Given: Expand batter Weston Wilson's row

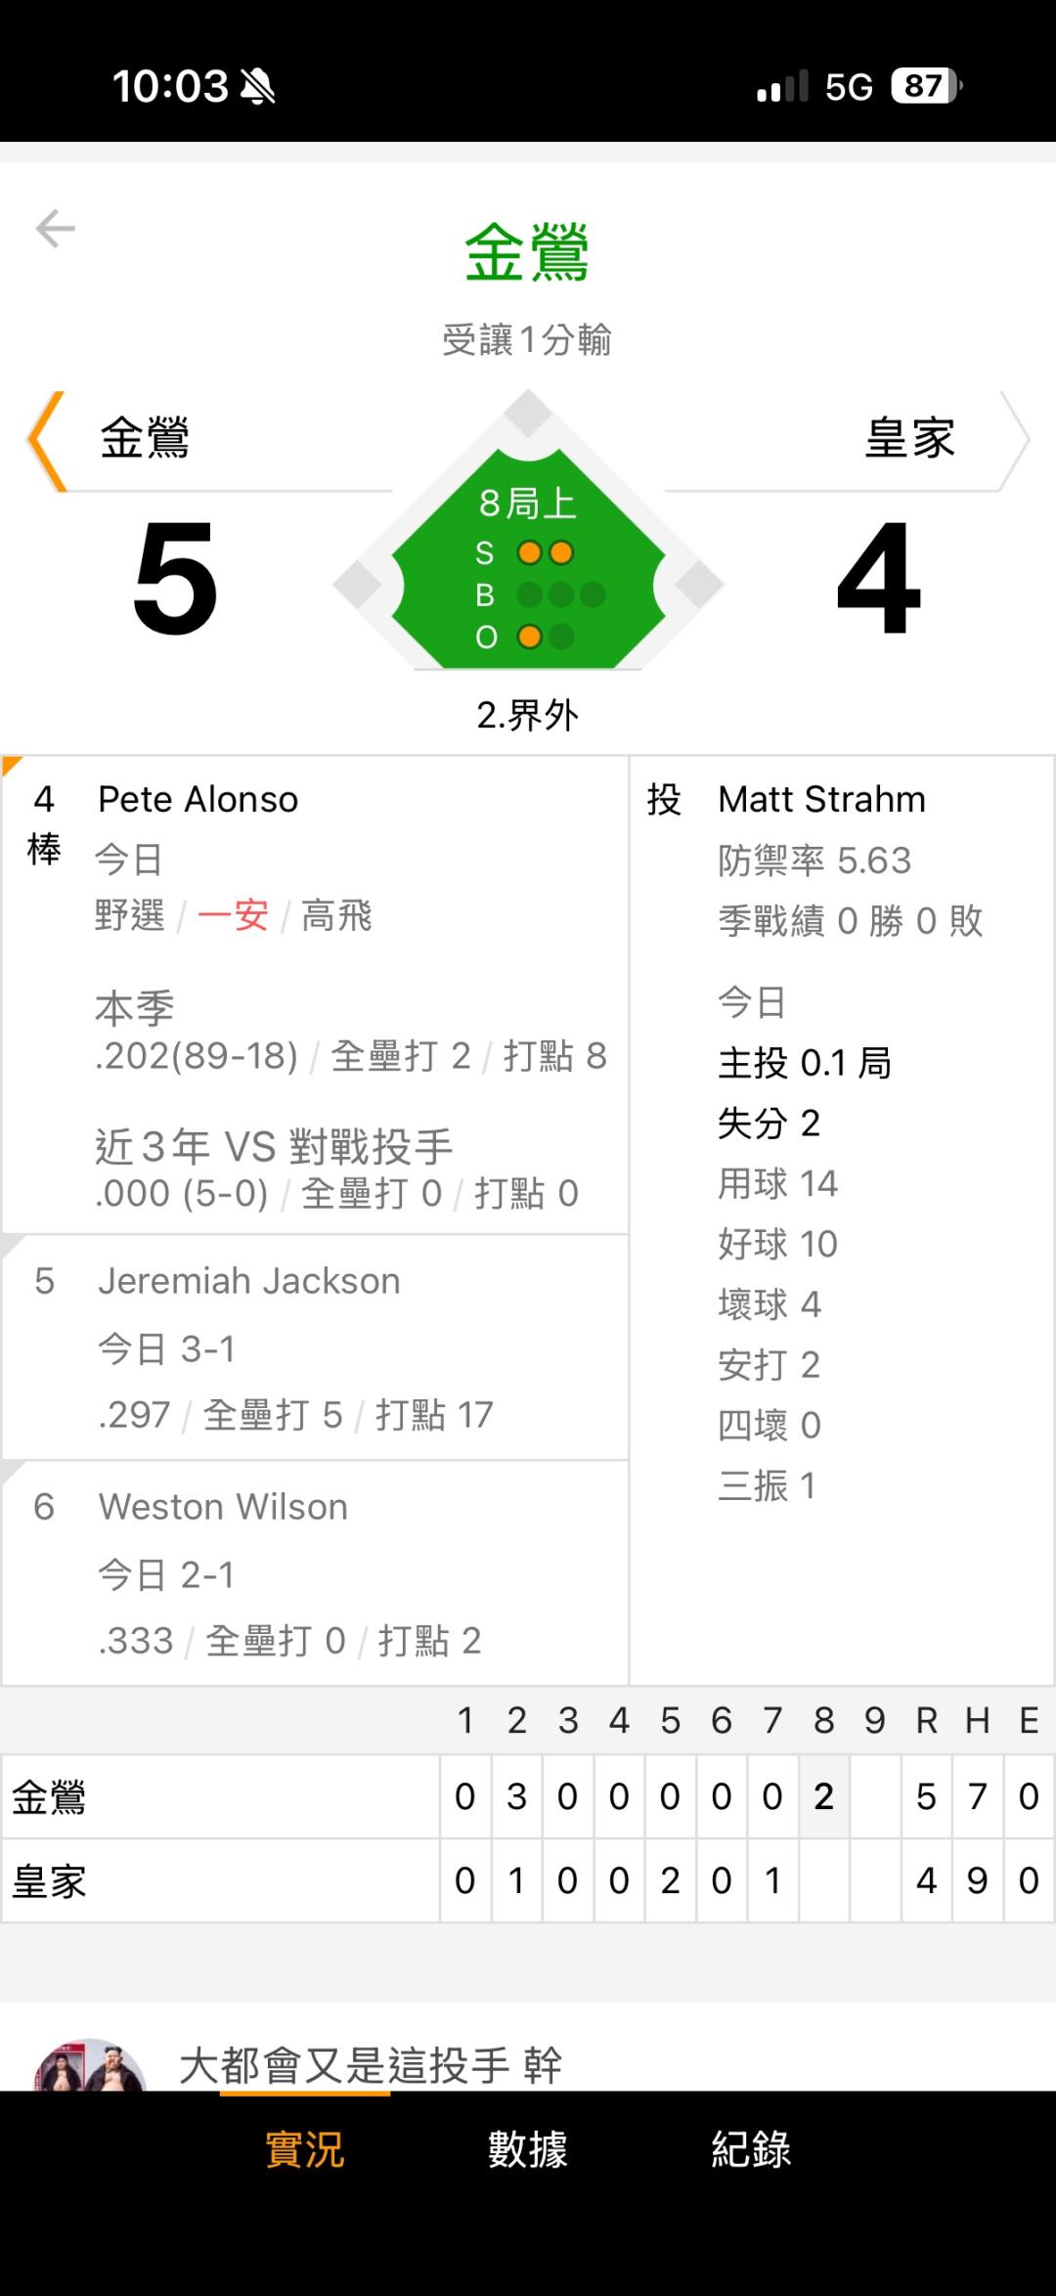Looking at the screenshot, I should coord(315,1573).
